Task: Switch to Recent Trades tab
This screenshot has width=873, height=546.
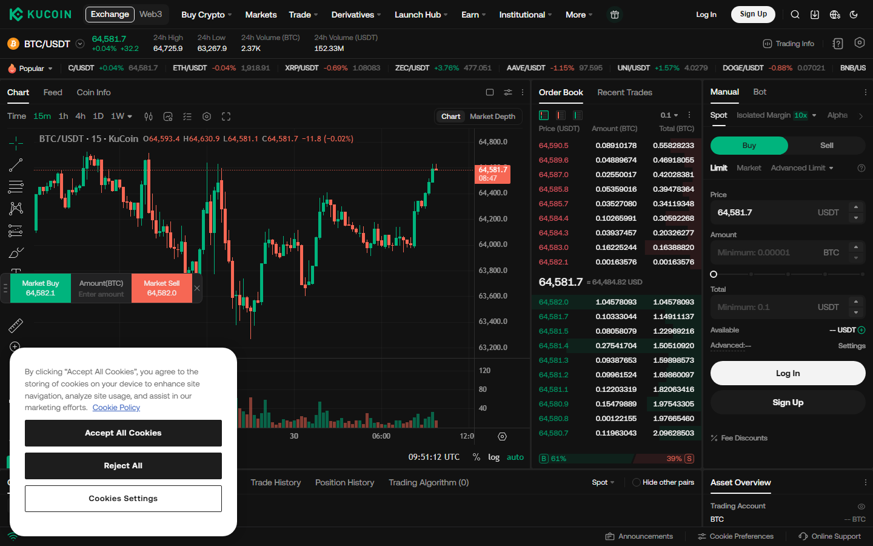Action: point(624,92)
